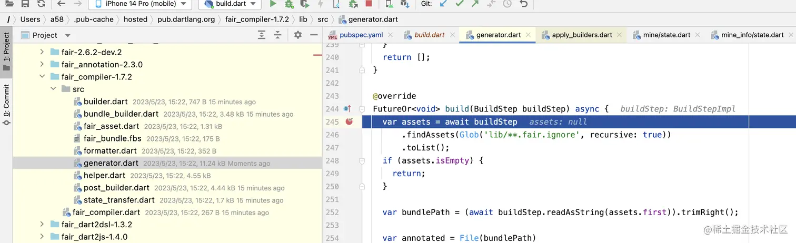Click Expand All in the Project panel
Viewport: 796px width, 243px height.
coord(262,35)
